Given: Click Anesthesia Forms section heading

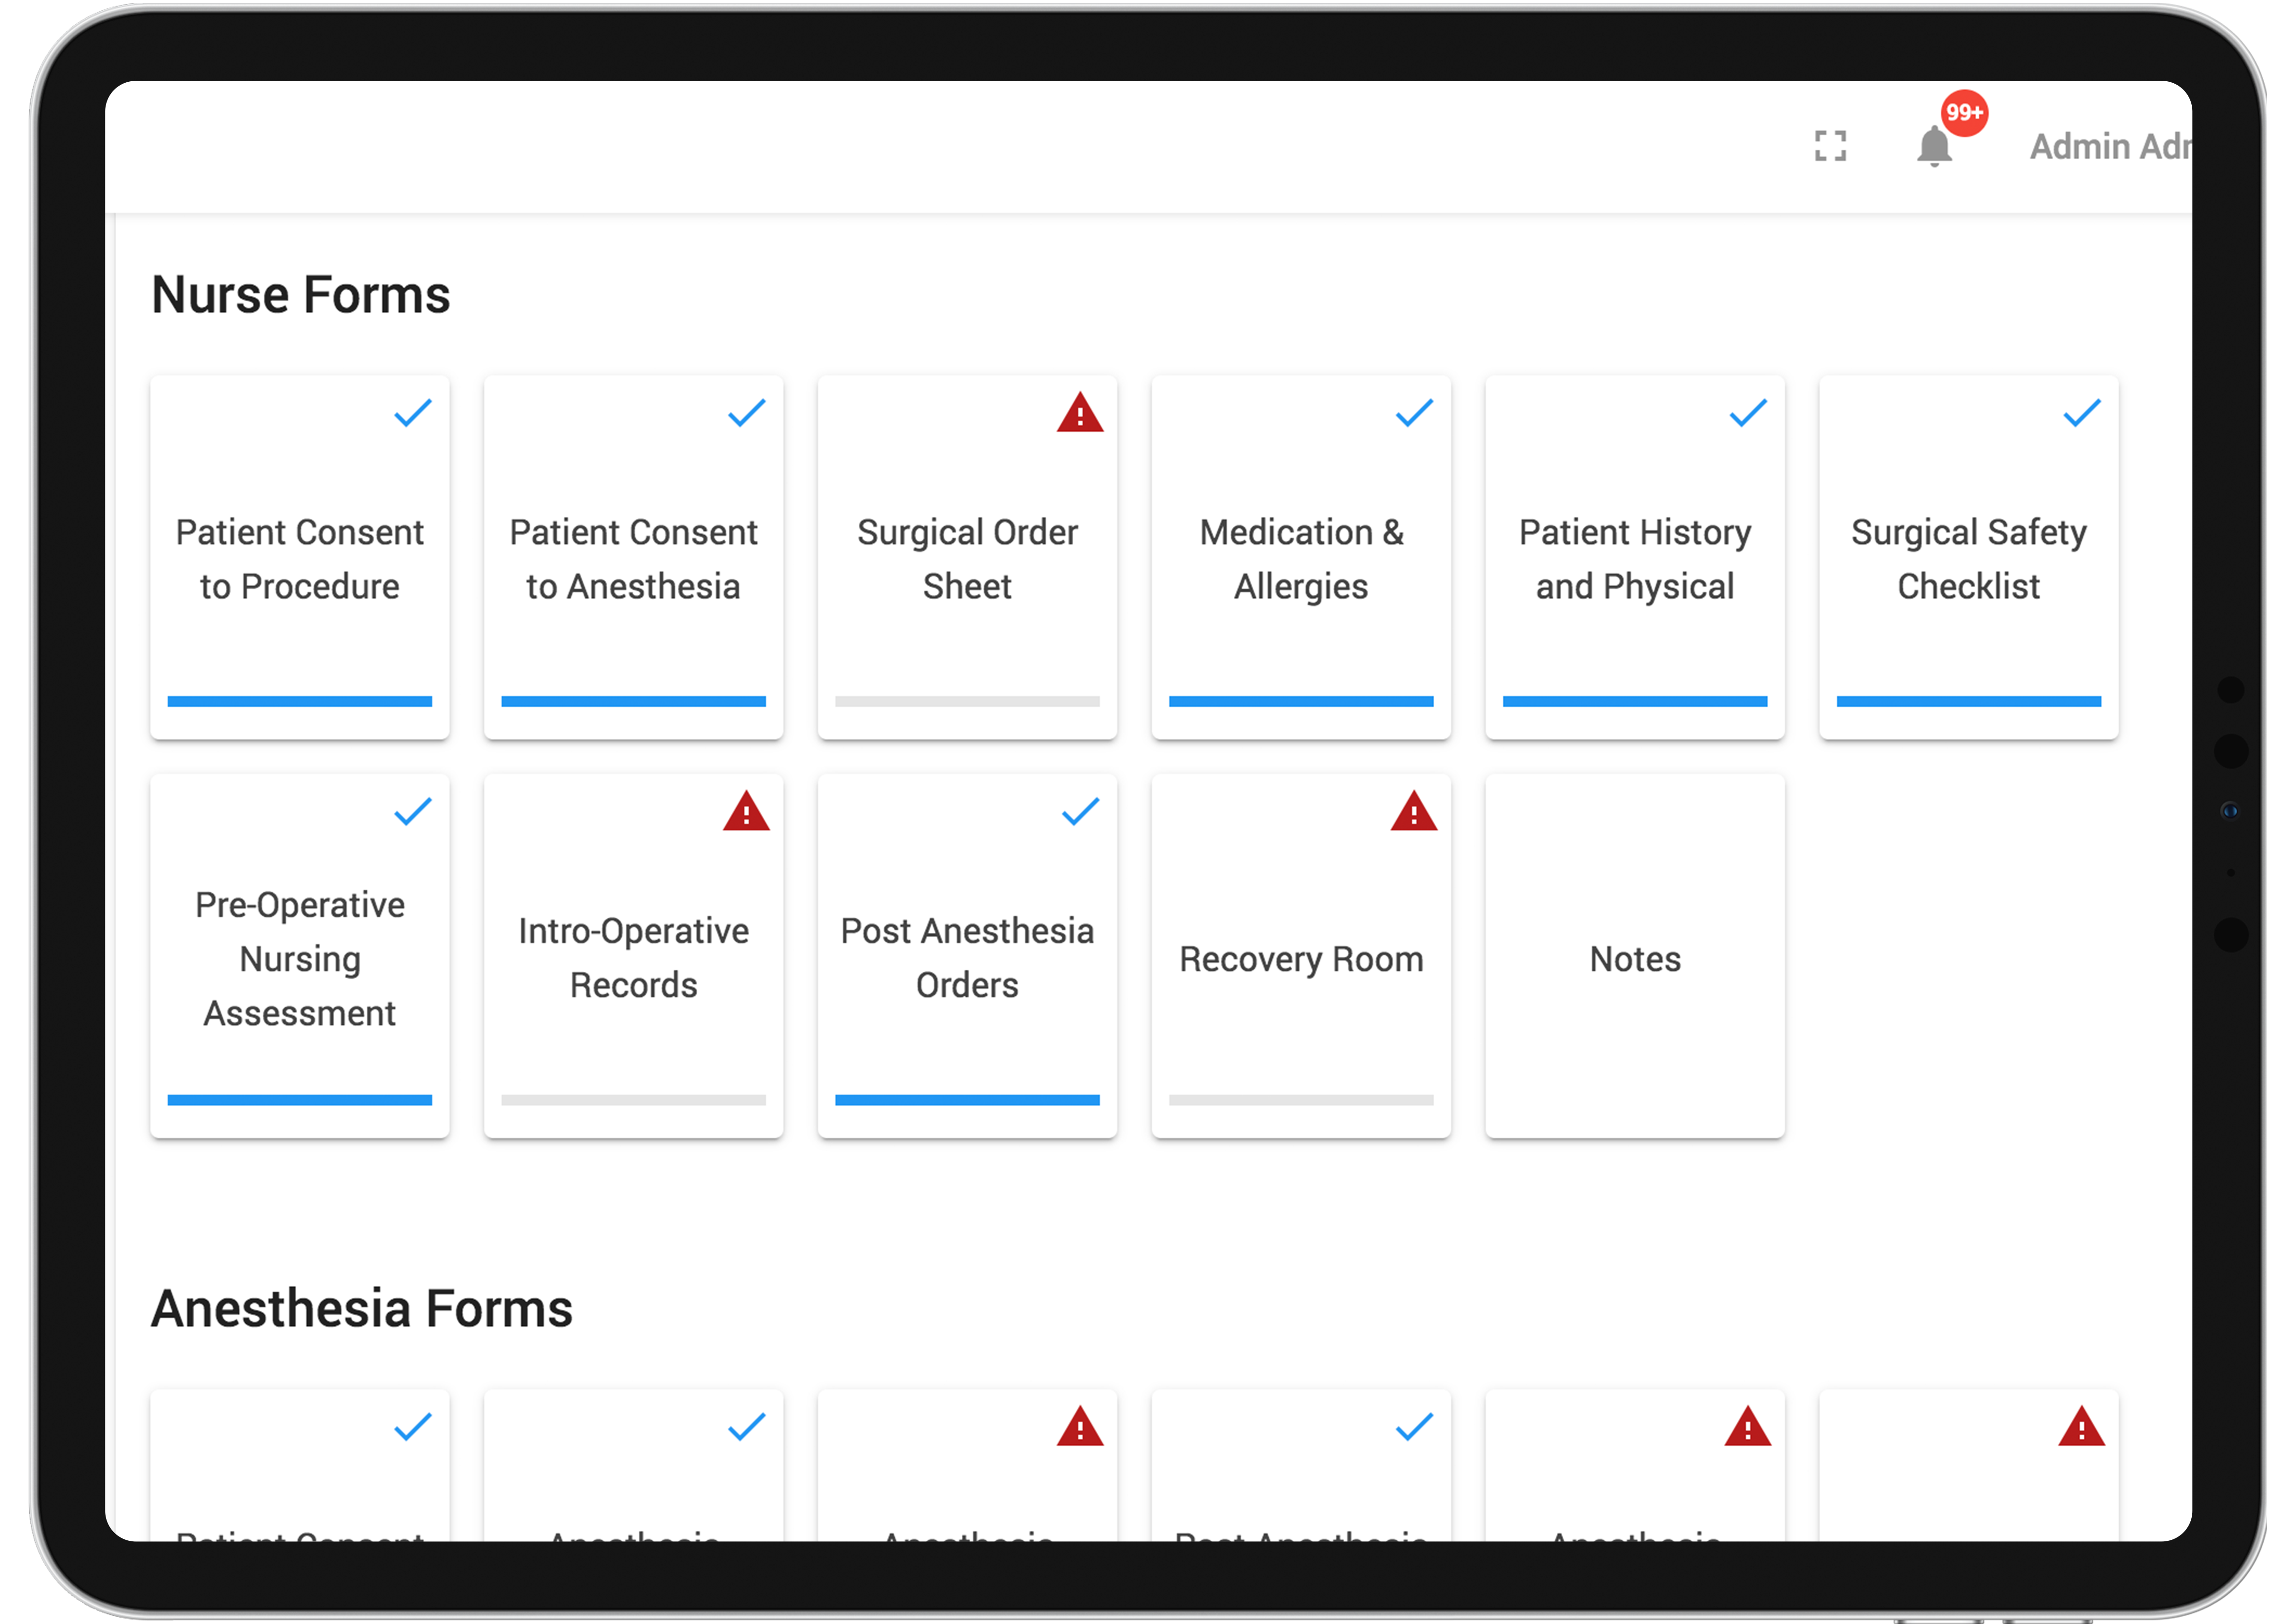Looking at the screenshot, I should click(362, 1308).
